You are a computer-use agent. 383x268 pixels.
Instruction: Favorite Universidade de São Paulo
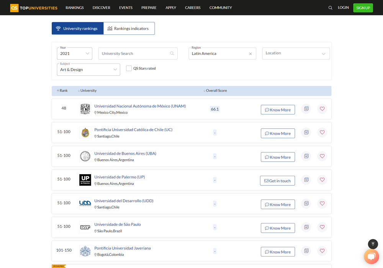coord(322,227)
